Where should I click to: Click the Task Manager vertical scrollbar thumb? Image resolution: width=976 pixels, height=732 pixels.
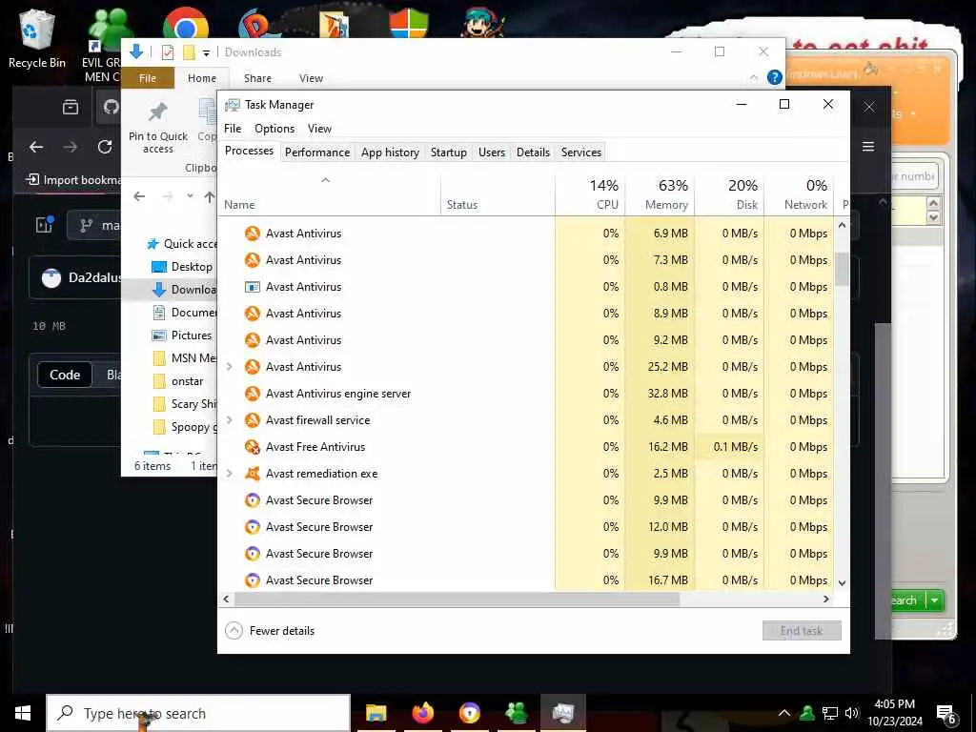(843, 269)
